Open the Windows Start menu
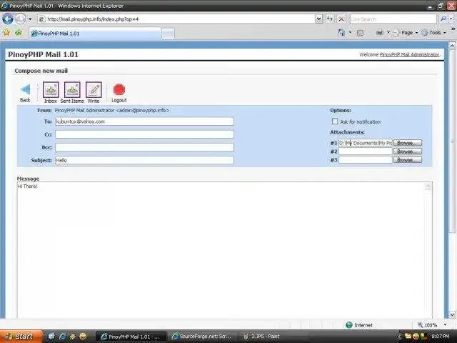Image resolution: width=457 pixels, height=343 pixels. tap(21, 337)
